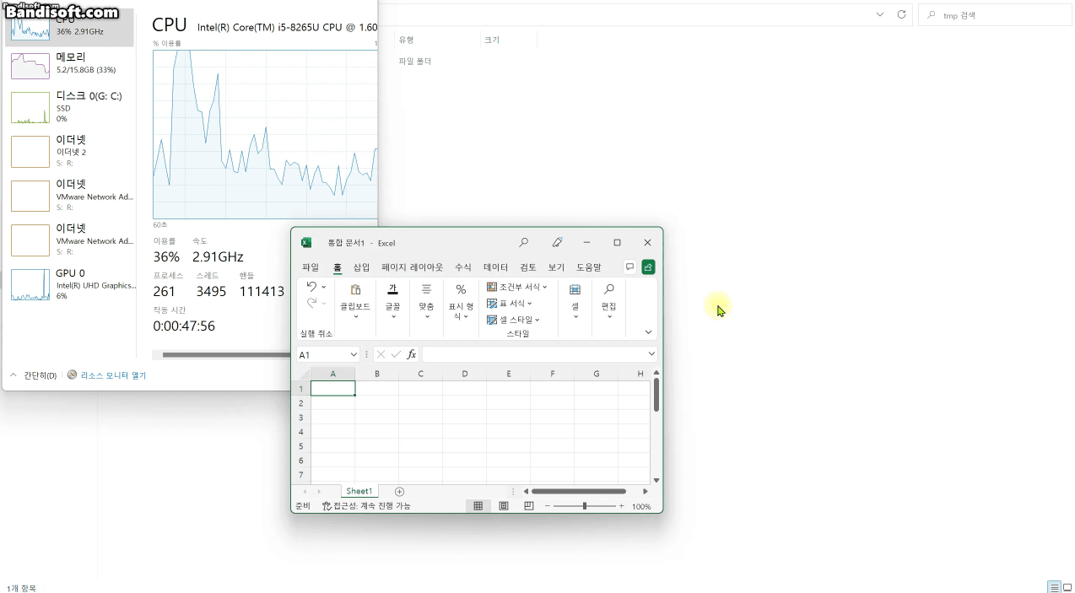1075x593 pixels.
Task: Click the green Share icon in Excel
Action: point(648,267)
